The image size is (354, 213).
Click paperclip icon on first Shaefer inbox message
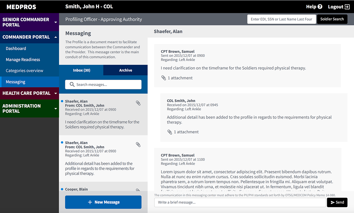coord(138,103)
